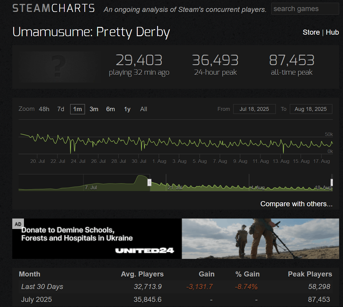Click the UNITED24 ad logo
Image resolution: width=343 pixels, height=307 pixels.
(145, 251)
